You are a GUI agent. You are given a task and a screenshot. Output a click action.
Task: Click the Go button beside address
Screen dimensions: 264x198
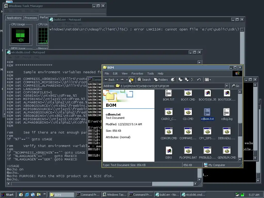point(236,86)
